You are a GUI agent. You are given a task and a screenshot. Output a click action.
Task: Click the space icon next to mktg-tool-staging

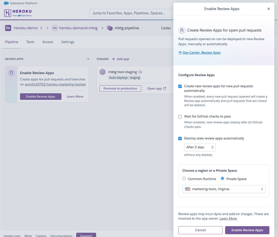pyautogui.click(x=140, y=72)
